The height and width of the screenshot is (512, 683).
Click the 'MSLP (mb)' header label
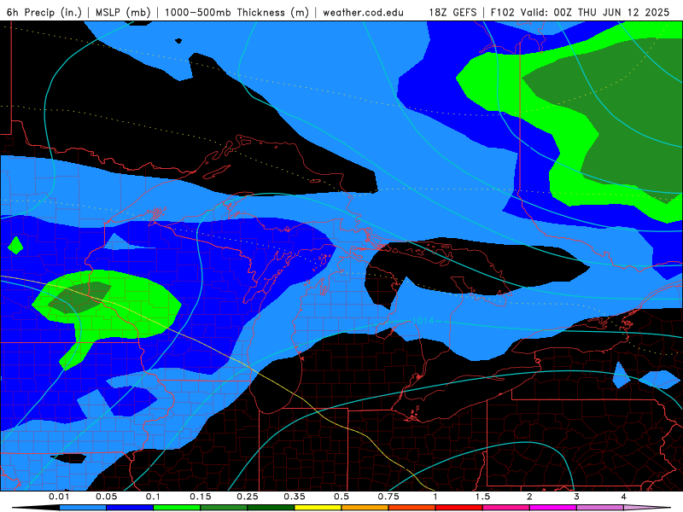[123, 12]
